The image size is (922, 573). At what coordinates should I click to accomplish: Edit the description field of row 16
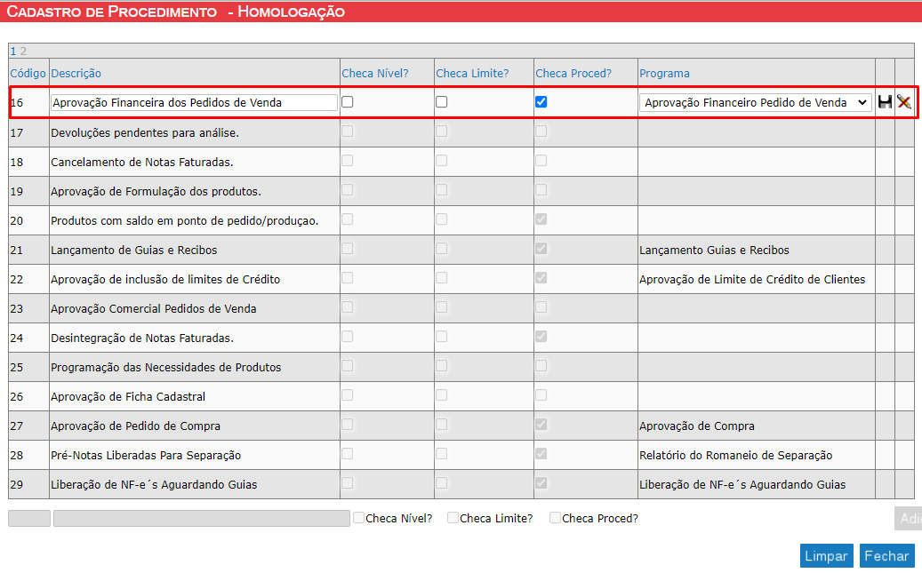point(194,103)
